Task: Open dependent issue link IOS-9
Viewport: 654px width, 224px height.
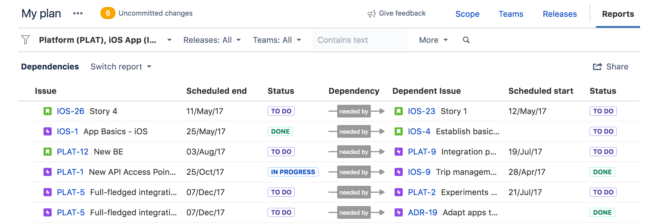Action: (x=419, y=172)
